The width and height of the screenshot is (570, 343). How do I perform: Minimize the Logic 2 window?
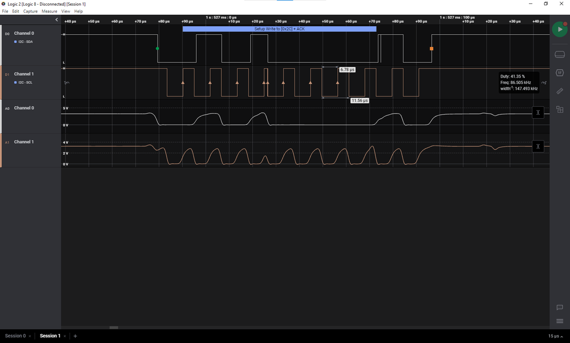point(531,3)
